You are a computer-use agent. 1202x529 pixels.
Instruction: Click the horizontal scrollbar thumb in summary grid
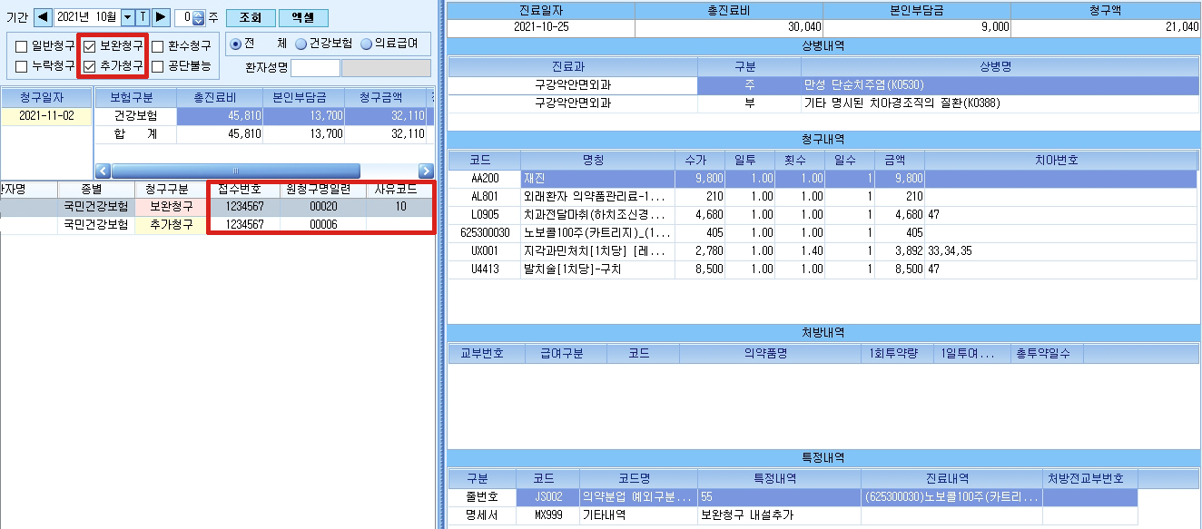pyautogui.click(x=235, y=171)
